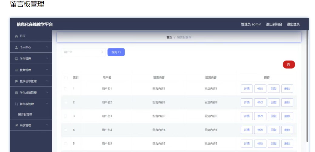The height and width of the screenshot is (152, 315).
Task: Click 首页 in the breadcrumb
Action: click(x=169, y=37)
